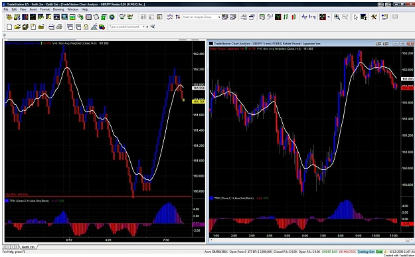Click the colored balls icon
The height and width of the screenshot is (257, 415).
(x=102, y=27)
